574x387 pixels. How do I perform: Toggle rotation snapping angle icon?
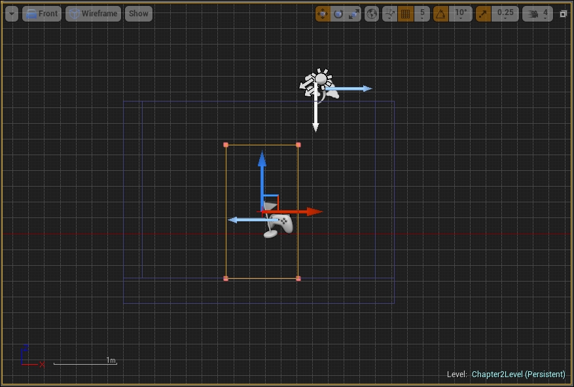click(441, 14)
